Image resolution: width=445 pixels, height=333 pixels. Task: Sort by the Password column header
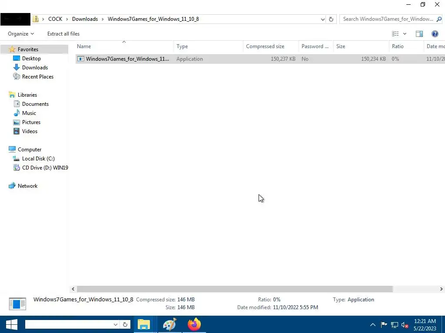pyautogui.click(x=316, y=46)
